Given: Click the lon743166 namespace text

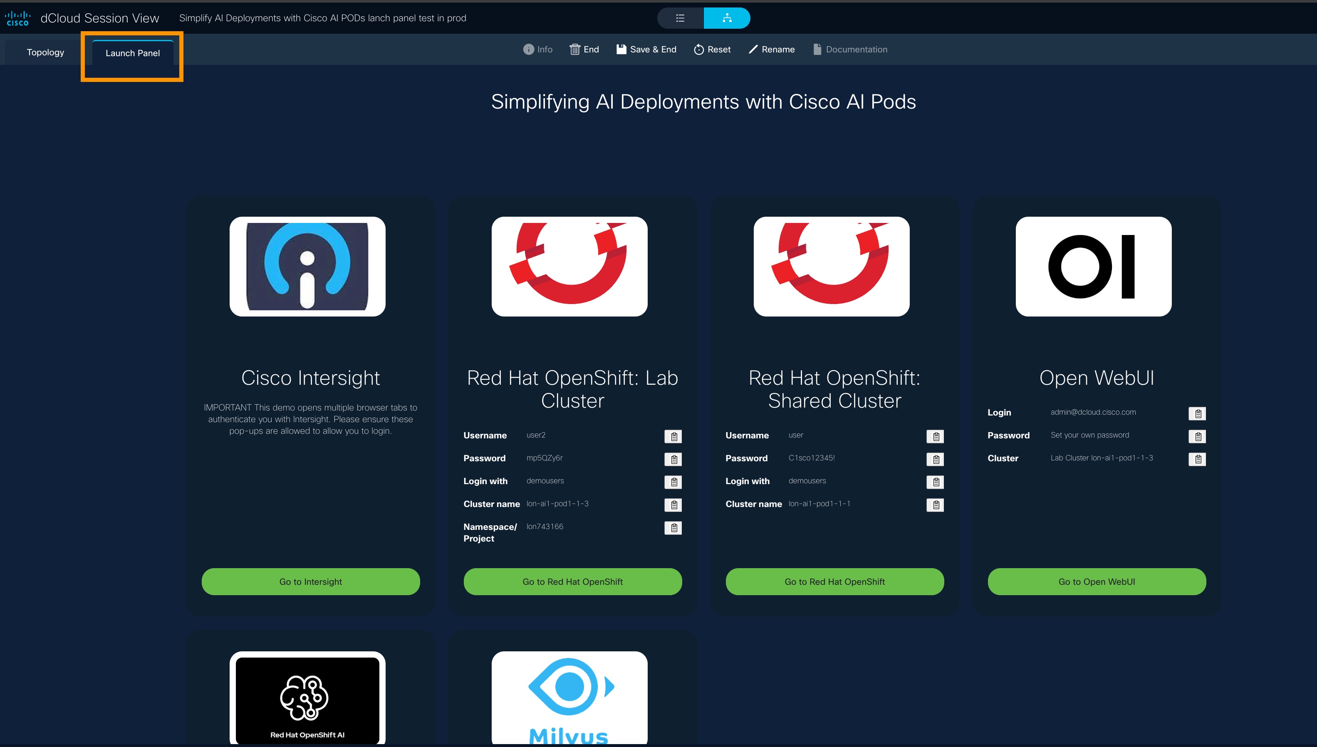Looking at the screenshot, I should coord(545,527).
